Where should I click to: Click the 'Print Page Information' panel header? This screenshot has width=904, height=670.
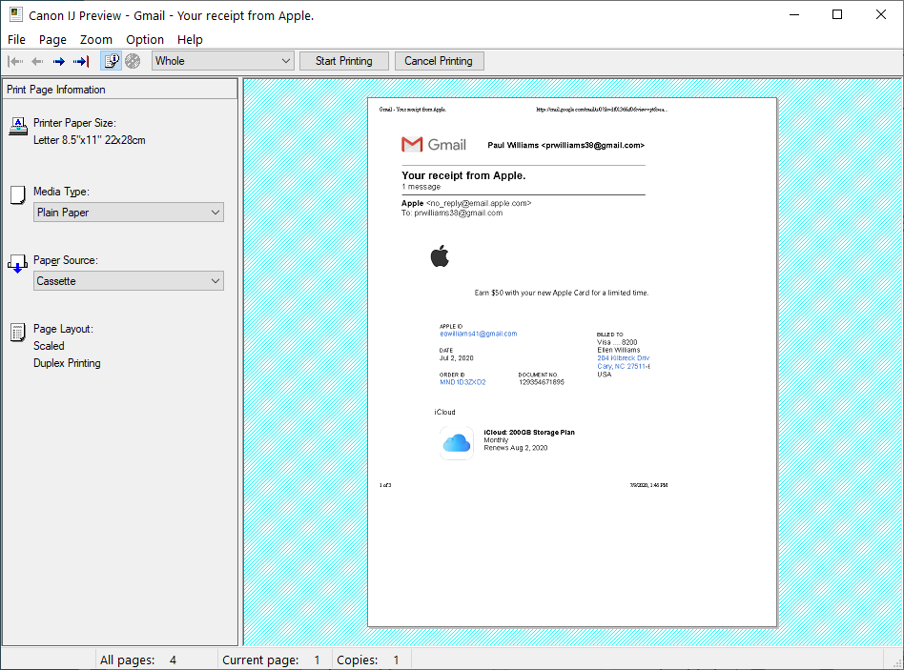point(120,90)
